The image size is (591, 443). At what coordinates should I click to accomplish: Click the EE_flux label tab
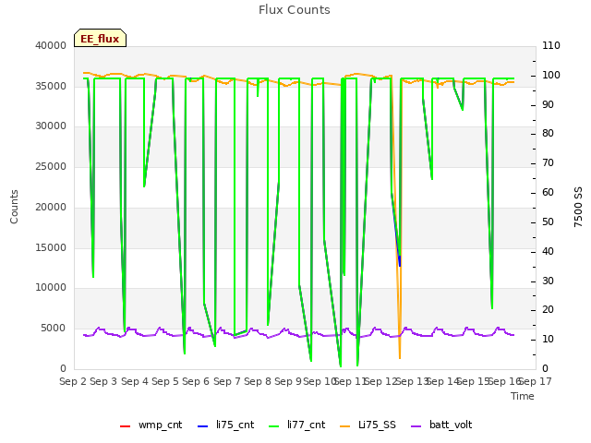[100, 38]
